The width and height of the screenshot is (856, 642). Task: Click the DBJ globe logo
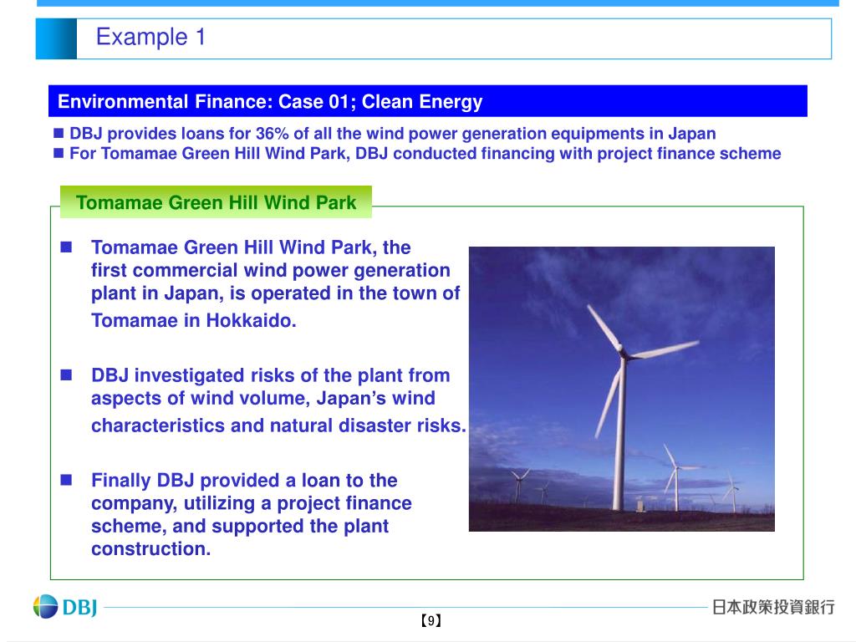click(45, 607)
